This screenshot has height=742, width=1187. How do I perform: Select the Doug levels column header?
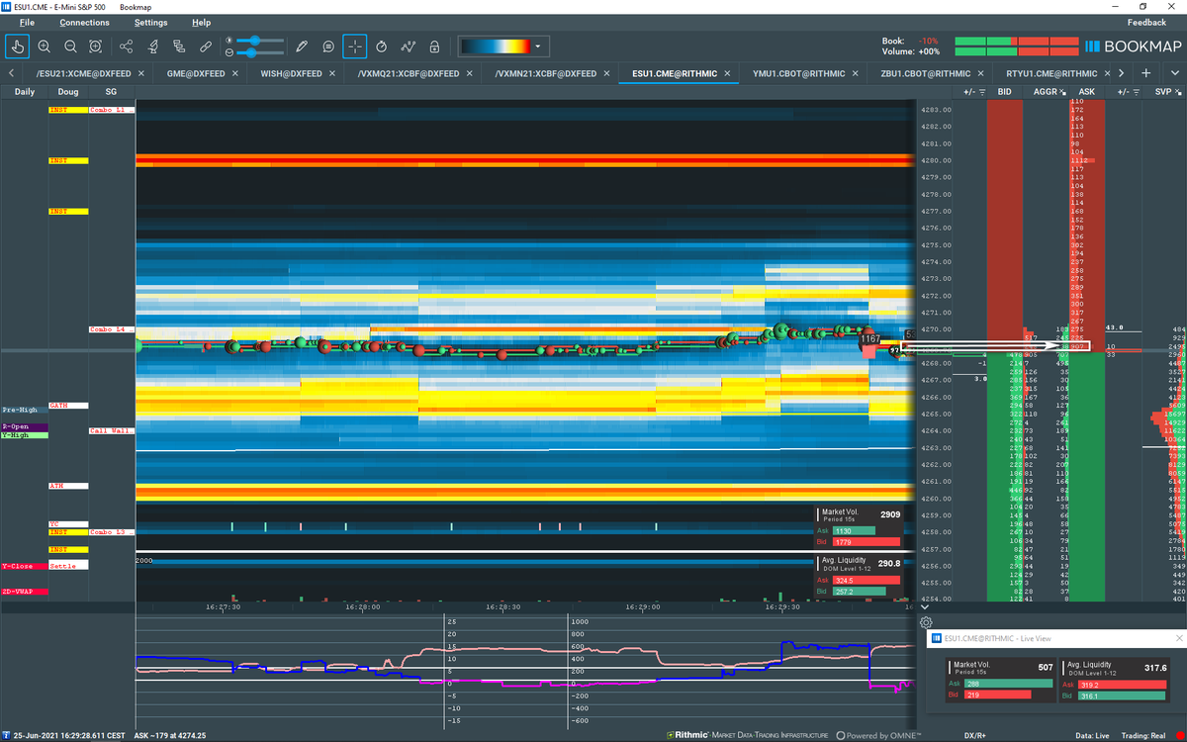[68, 91]
